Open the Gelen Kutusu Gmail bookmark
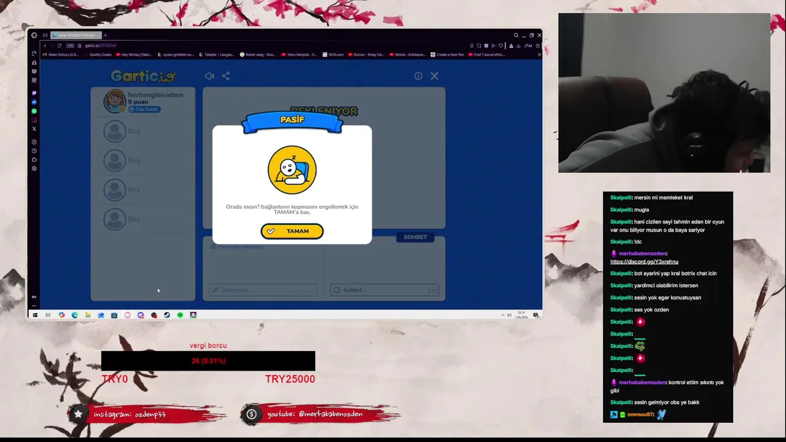Viewport: 786px width, 442px height. (x=61, y=55)
